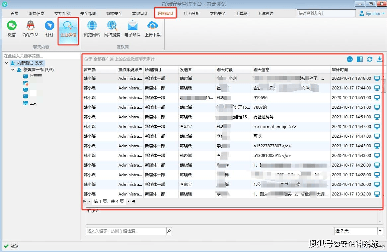Open the 浏览网站 audit icon
The width and height of the screenshot is (387, 252).
tap(92, 29)
